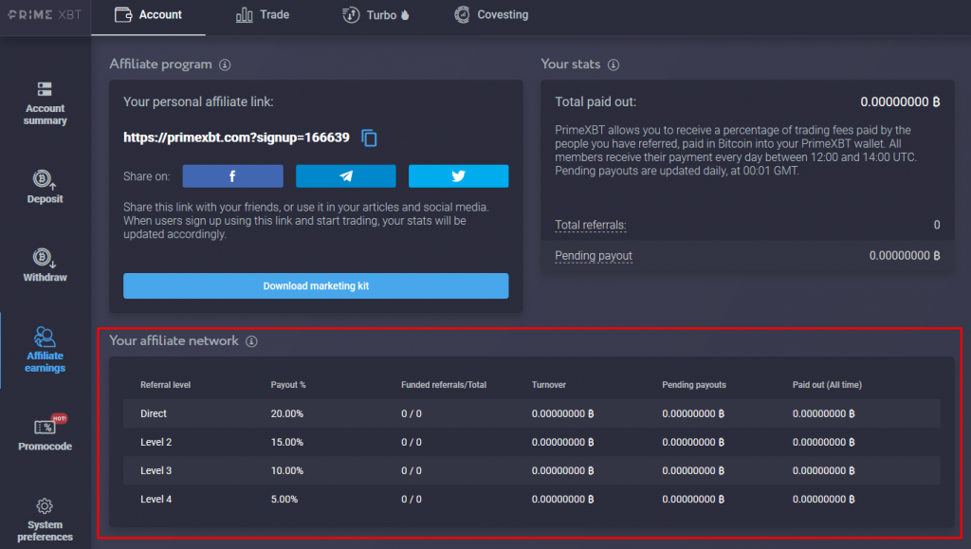Screen dimensions: 971x549
Task: Click the 15.00% payout value
Action: pyautogui.click(x=286, y=442)
